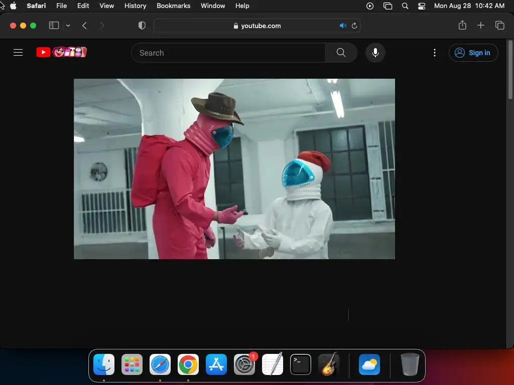514x385 pixels.
Task: Reload the page in Safari
Action: point(354,26)
